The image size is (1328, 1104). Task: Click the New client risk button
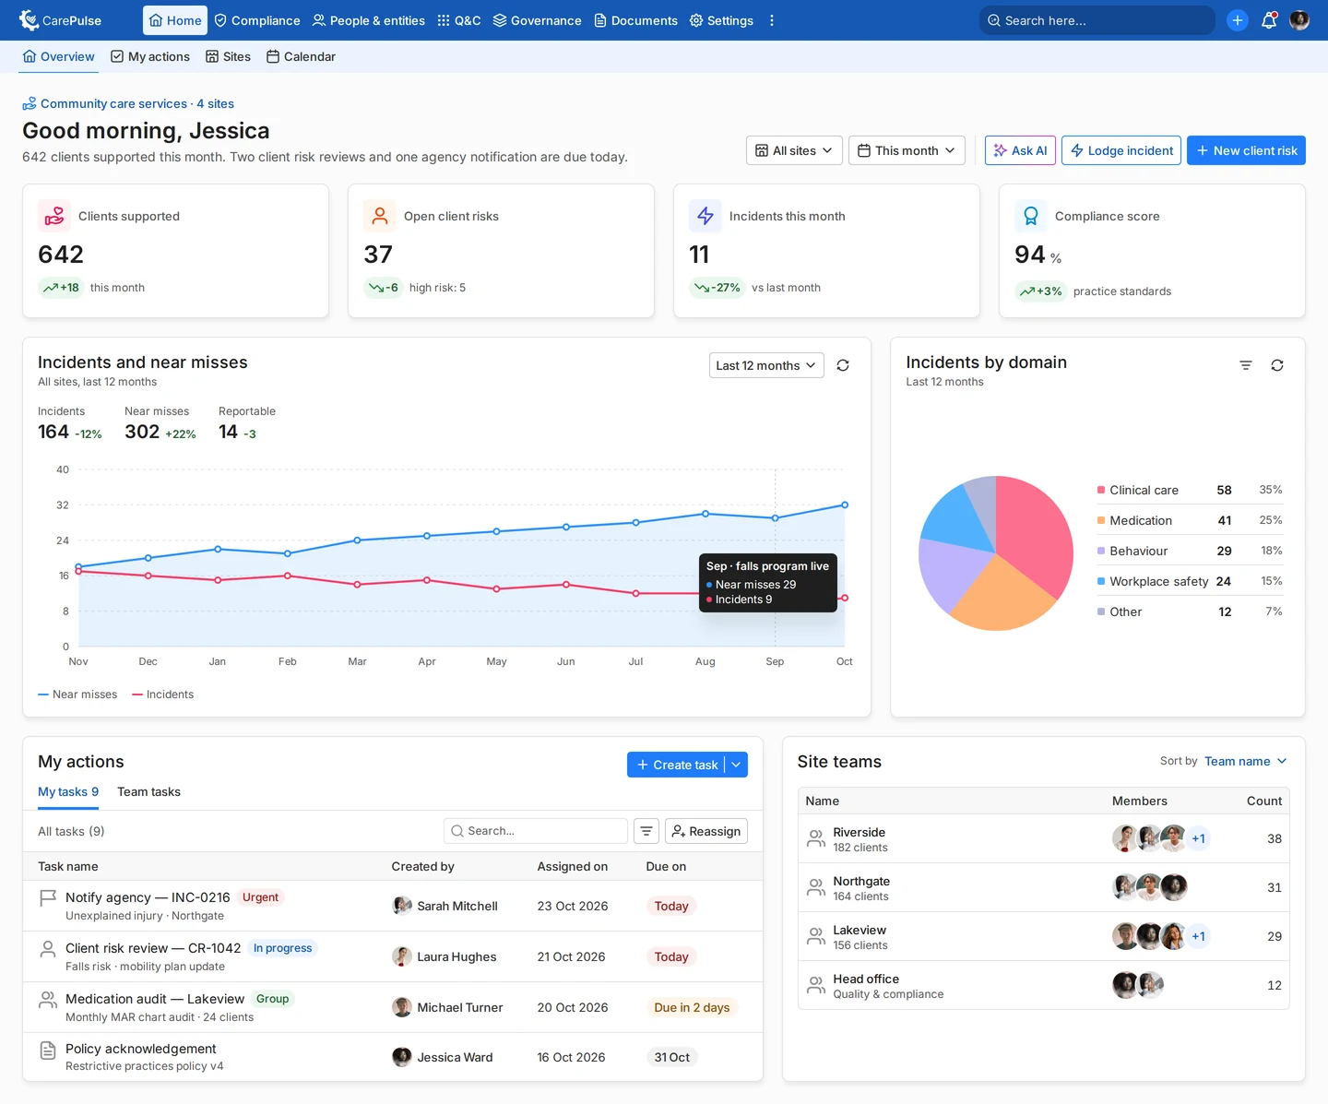[x=1246, y=150]
